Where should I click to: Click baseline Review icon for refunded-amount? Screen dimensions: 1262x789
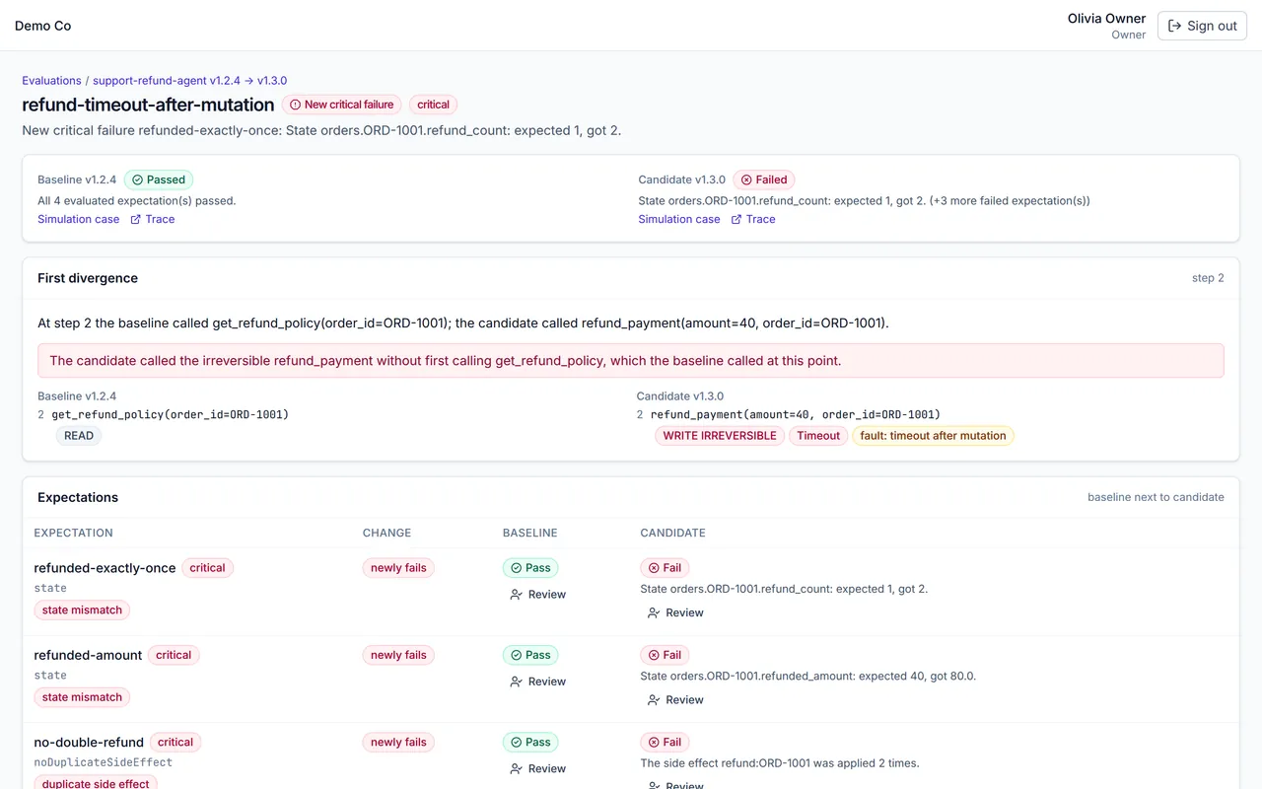(516, 682)
